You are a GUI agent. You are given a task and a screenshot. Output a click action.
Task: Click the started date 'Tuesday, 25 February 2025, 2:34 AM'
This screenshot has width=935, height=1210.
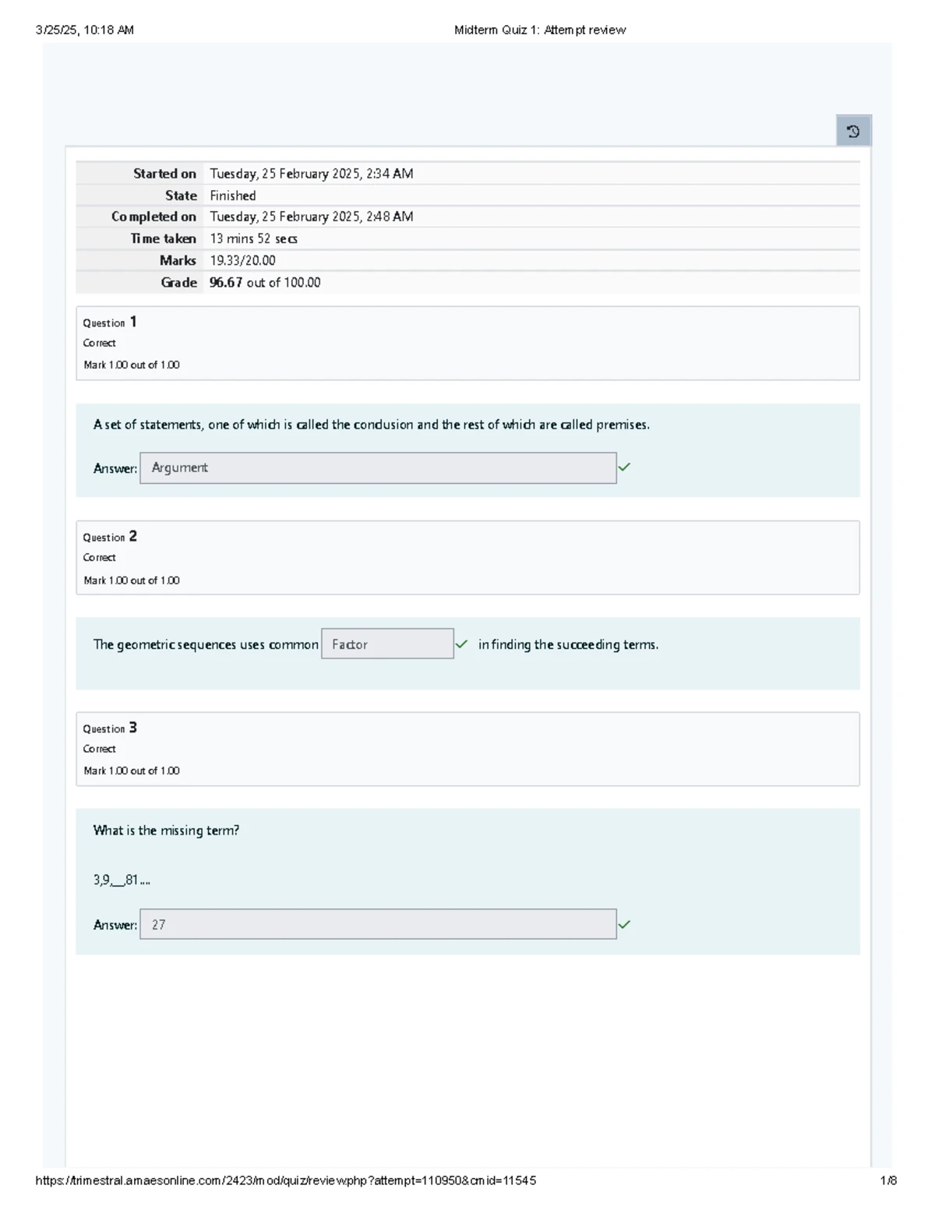(x=312, y=174)
